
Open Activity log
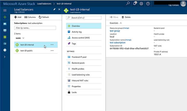(x=84, y=32)
